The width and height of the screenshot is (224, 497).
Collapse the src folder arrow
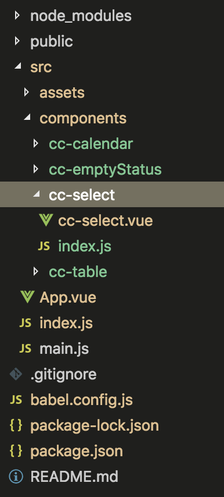click(17, 66)
